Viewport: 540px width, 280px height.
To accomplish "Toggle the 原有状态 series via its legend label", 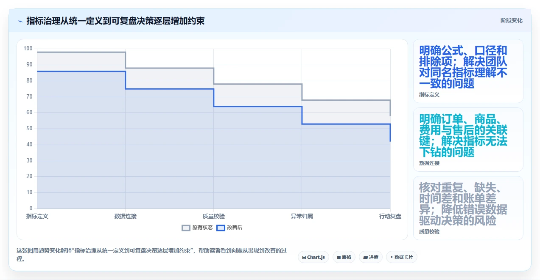I will point(202,228).
